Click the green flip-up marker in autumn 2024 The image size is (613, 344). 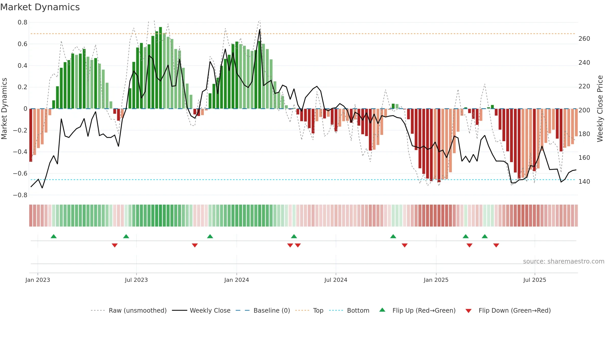(393, 236)
